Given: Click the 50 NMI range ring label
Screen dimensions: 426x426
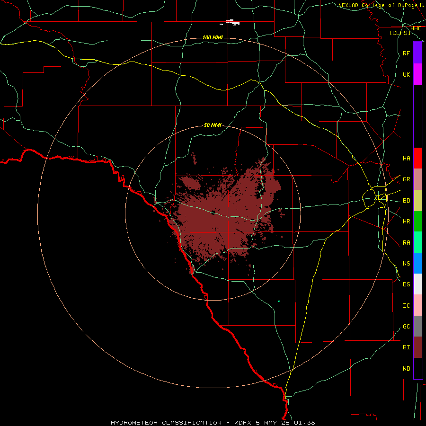Looking at the screenshot, I should (213, 125).
